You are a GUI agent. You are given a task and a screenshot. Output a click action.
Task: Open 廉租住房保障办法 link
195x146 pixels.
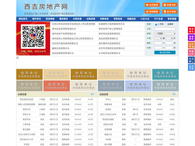click(61, 48)
